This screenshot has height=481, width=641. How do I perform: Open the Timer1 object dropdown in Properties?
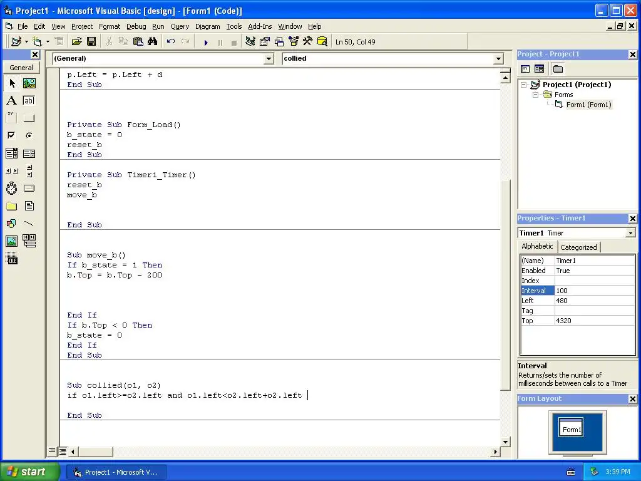point(630,233)
